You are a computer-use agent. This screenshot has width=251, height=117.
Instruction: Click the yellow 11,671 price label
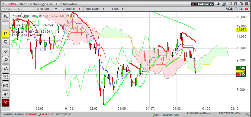(242, 30)
